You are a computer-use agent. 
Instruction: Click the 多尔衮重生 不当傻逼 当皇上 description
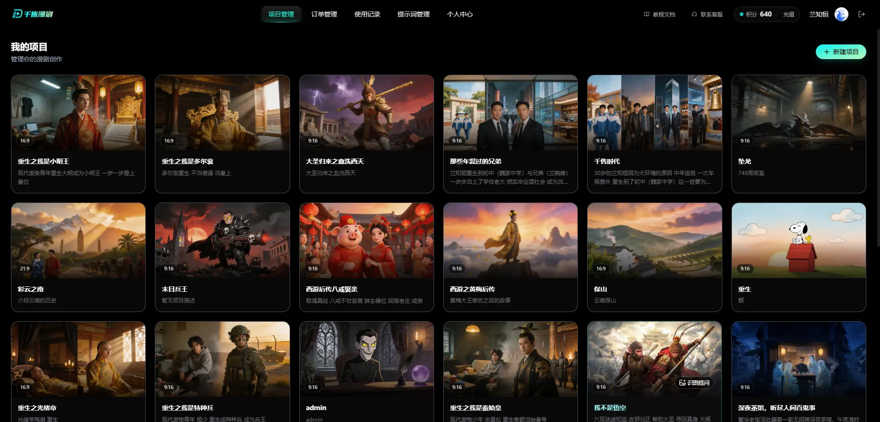(196, 173)
